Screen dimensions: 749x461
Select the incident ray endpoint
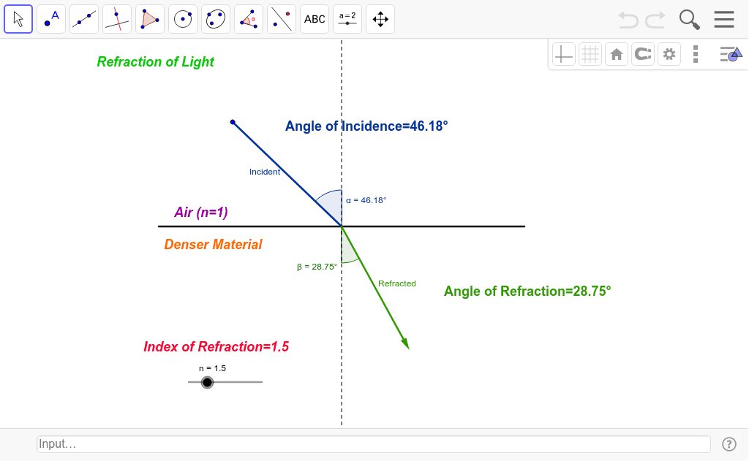pos(233,122)
